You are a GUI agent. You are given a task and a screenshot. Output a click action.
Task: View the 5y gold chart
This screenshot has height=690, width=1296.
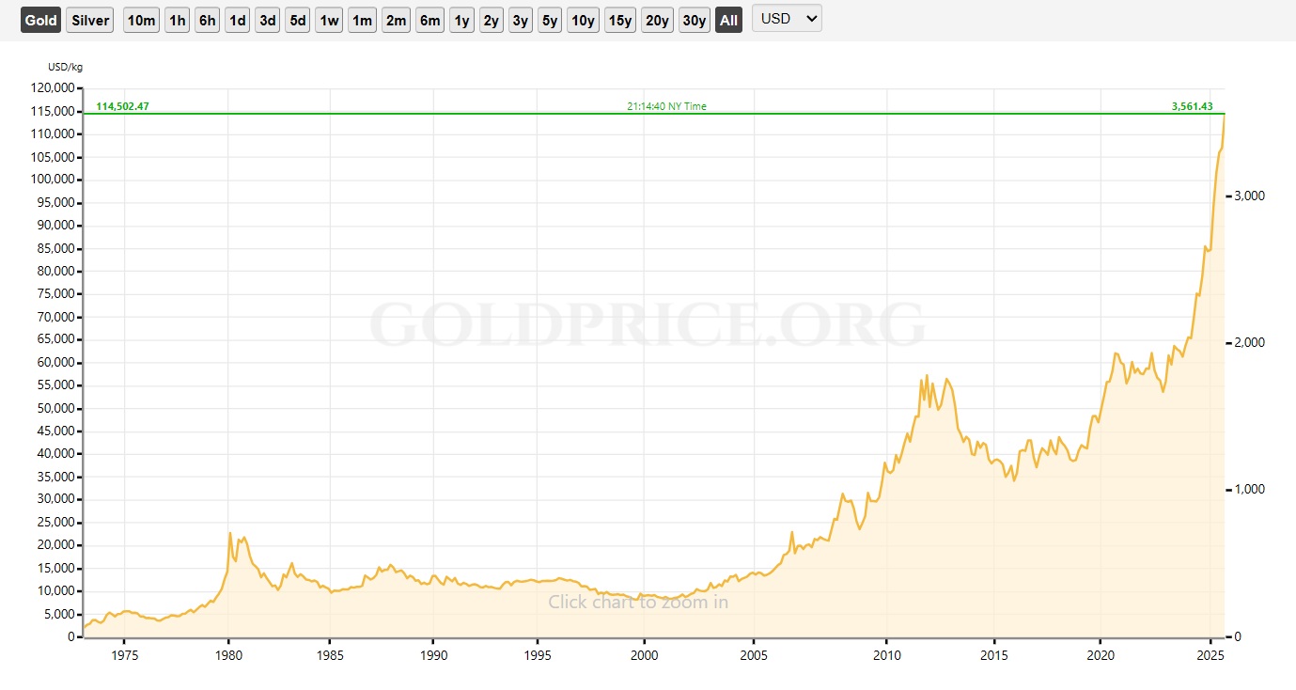pyautogui.click(x=550, y=20)
